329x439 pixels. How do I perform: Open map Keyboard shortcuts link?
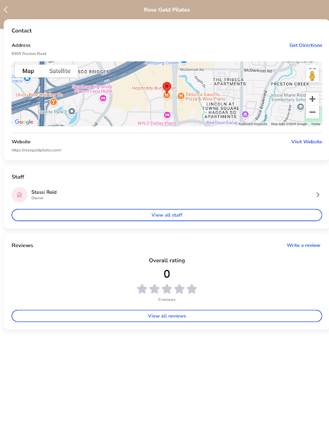[253, 124]
